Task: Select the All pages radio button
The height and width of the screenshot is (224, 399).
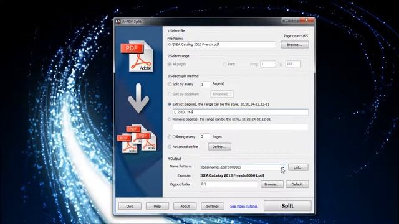Action: point(170,64)
